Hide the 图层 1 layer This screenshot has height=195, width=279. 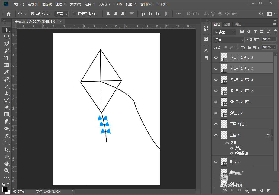click(x=216, y=135)
